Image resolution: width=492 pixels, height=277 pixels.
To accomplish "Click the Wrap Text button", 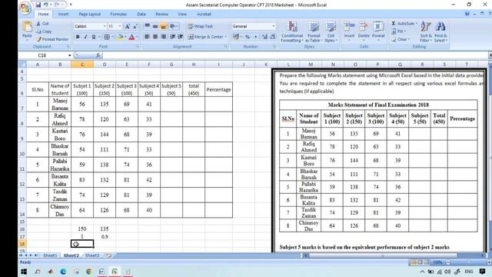I will [200, 26].
